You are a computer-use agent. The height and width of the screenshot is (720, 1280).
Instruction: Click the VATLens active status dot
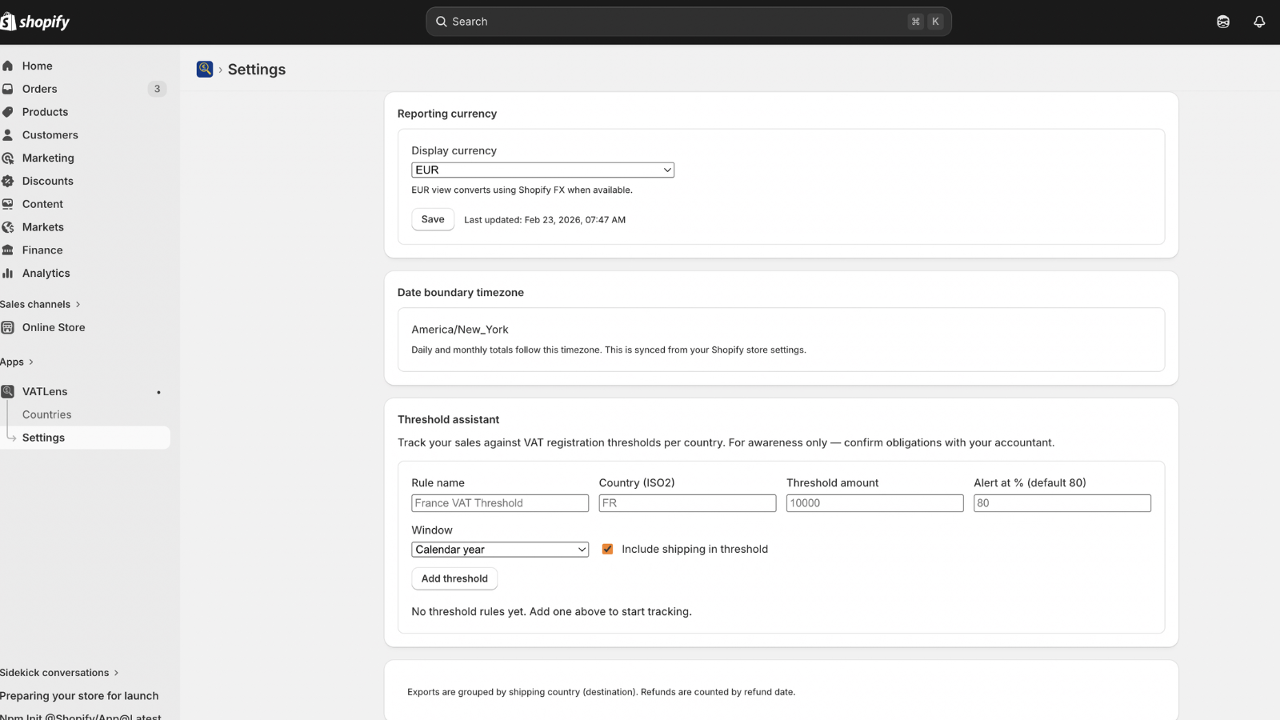[x=158, y=392]
